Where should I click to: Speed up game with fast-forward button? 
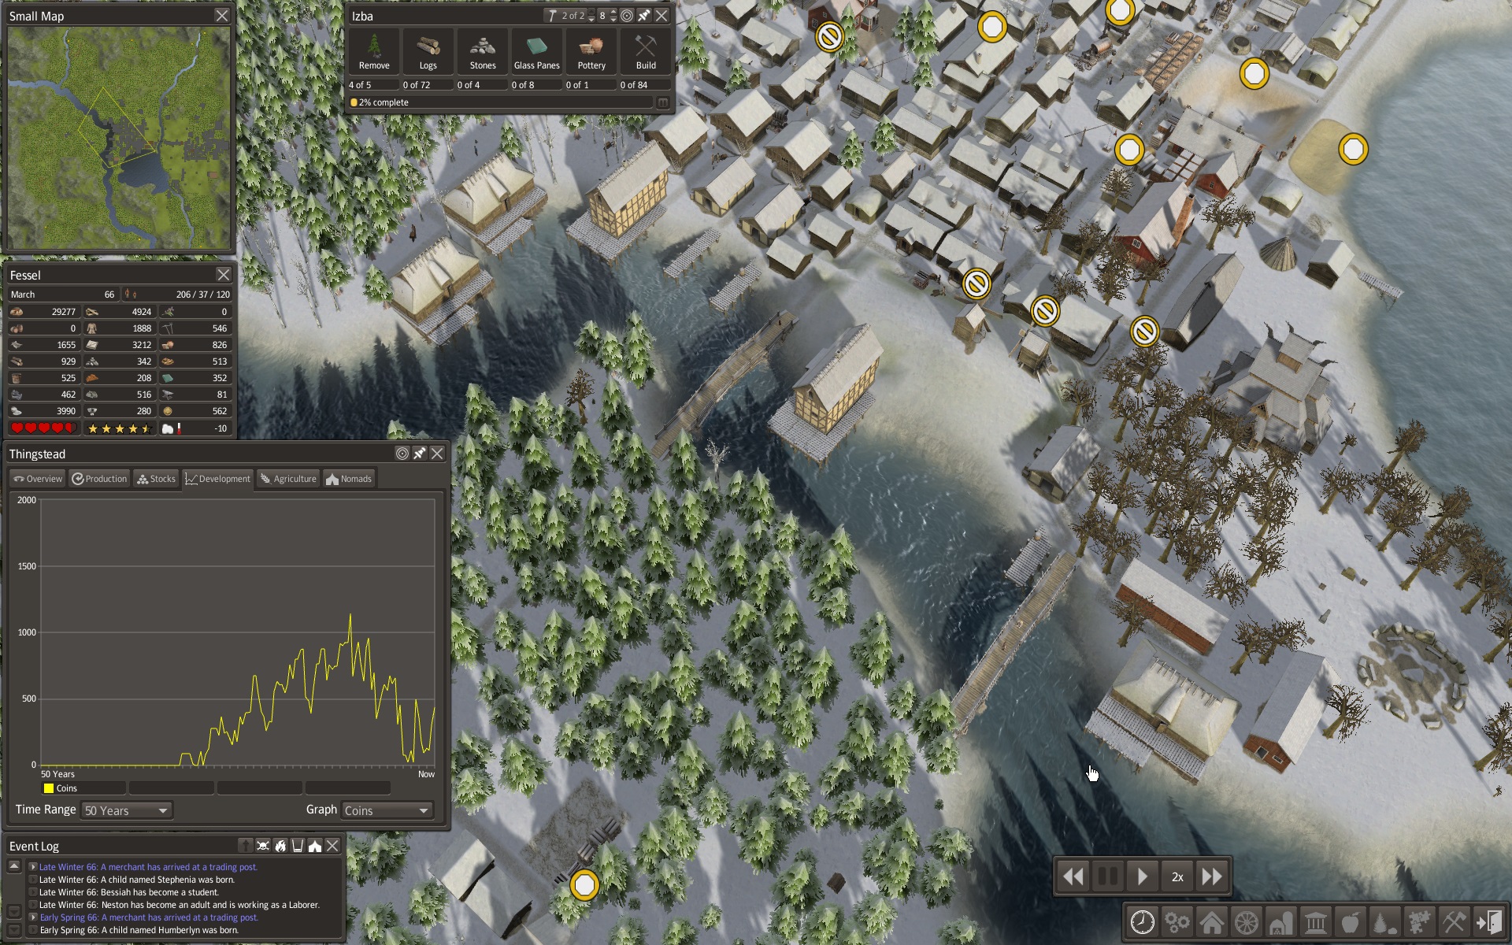pyautogui.click(x=1212, y=876)
